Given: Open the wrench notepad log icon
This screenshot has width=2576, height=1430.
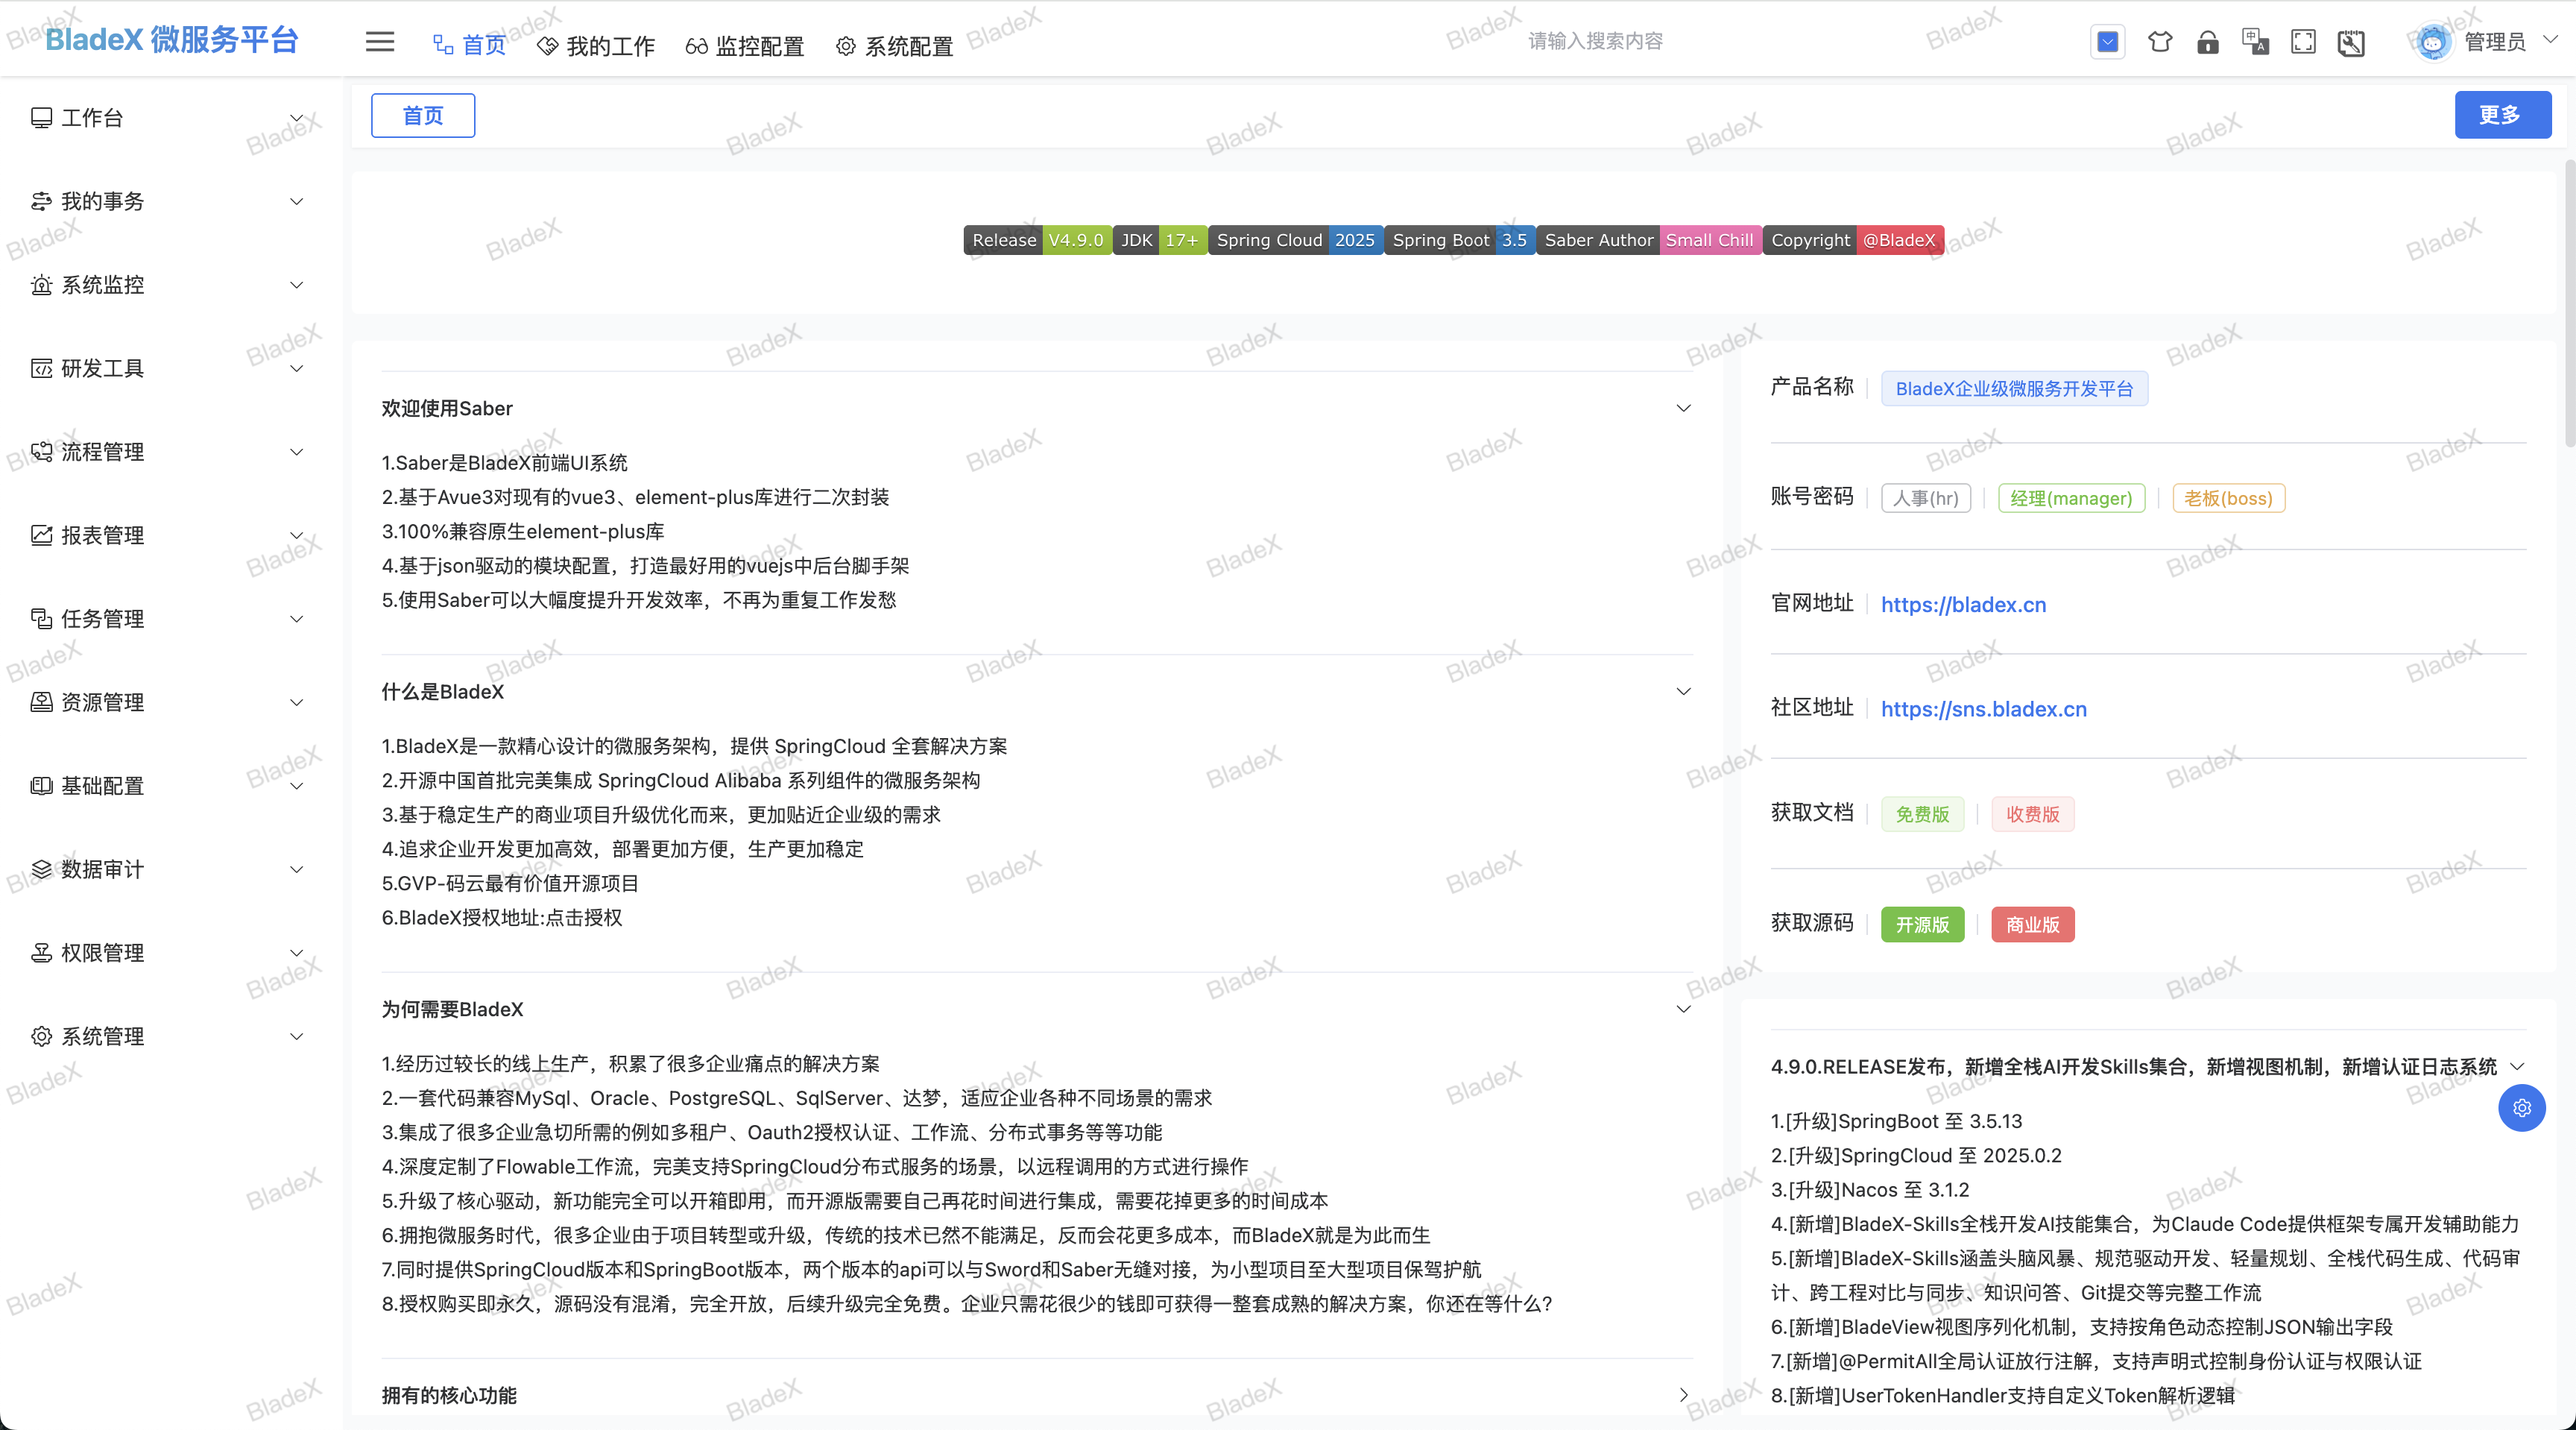Looking at the screenshot, I should (x=2351, y=42).
